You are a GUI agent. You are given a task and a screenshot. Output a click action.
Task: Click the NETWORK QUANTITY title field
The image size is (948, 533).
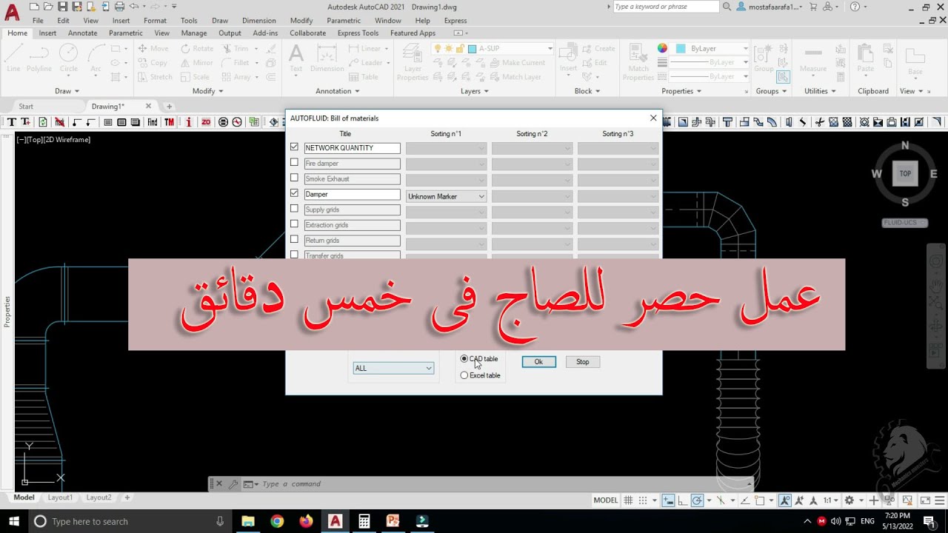pyautogui.click(x=352, y=148)
